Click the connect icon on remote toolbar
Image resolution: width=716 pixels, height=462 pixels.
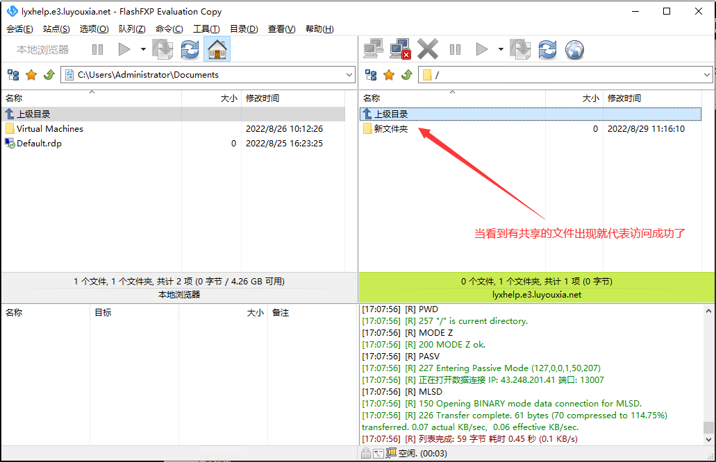[x=373, y=49]
